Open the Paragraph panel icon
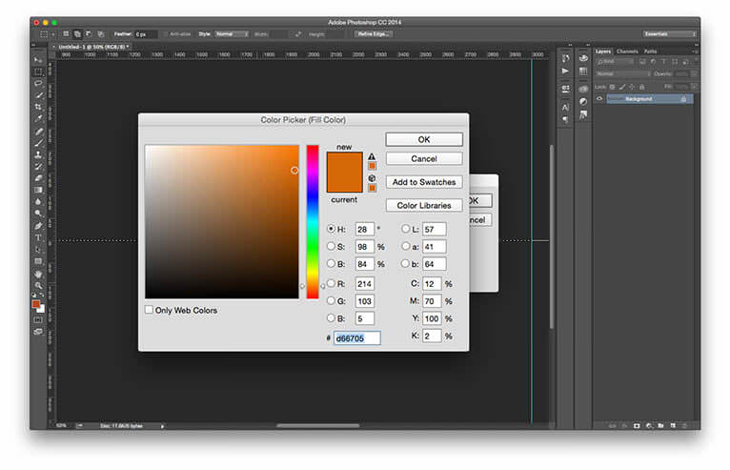 566,119
